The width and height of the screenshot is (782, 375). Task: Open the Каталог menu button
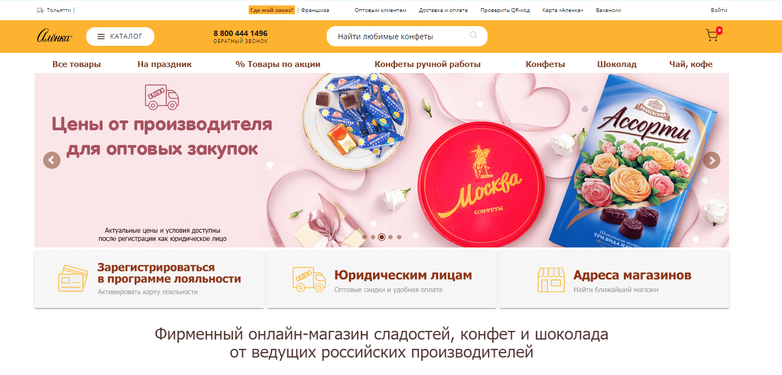tap(120, 37)
